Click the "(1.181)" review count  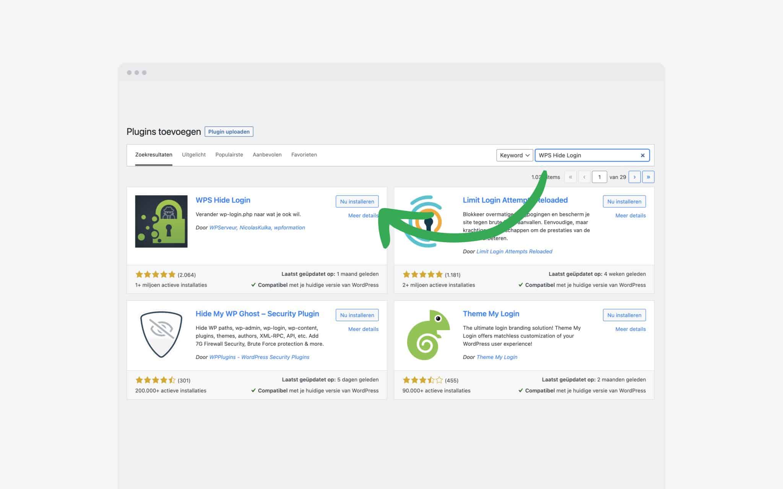(453, 275)
